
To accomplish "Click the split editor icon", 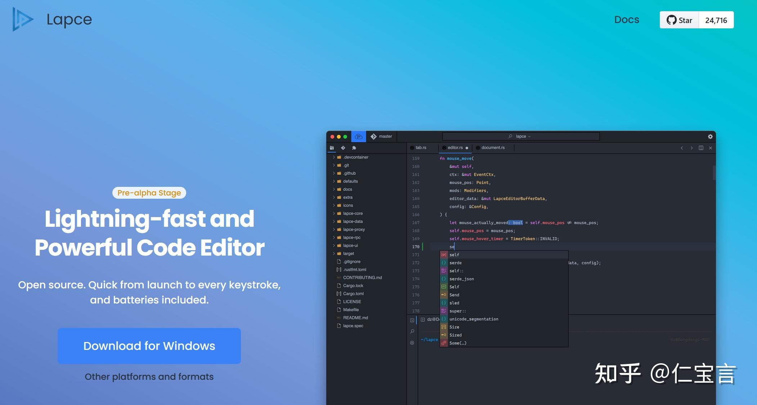I will pyautogui.click(x=701, y=148).
